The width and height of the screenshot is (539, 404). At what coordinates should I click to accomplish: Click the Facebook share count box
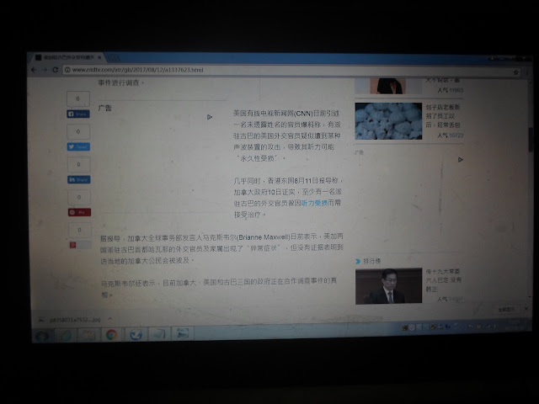pos(78,99)
